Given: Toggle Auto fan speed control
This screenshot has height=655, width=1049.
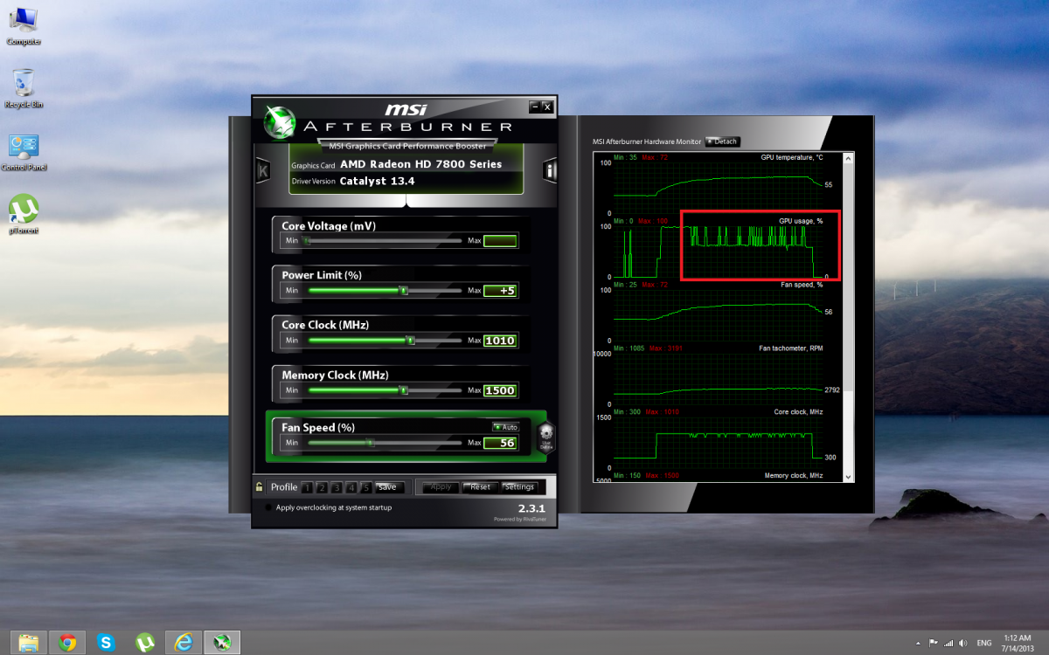Looking at the screenshot, I should click(x=505, y=427).
